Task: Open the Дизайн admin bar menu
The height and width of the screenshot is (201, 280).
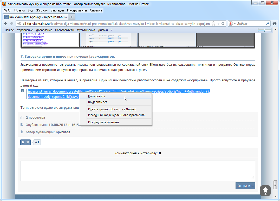Action: (x=103, y=30)
